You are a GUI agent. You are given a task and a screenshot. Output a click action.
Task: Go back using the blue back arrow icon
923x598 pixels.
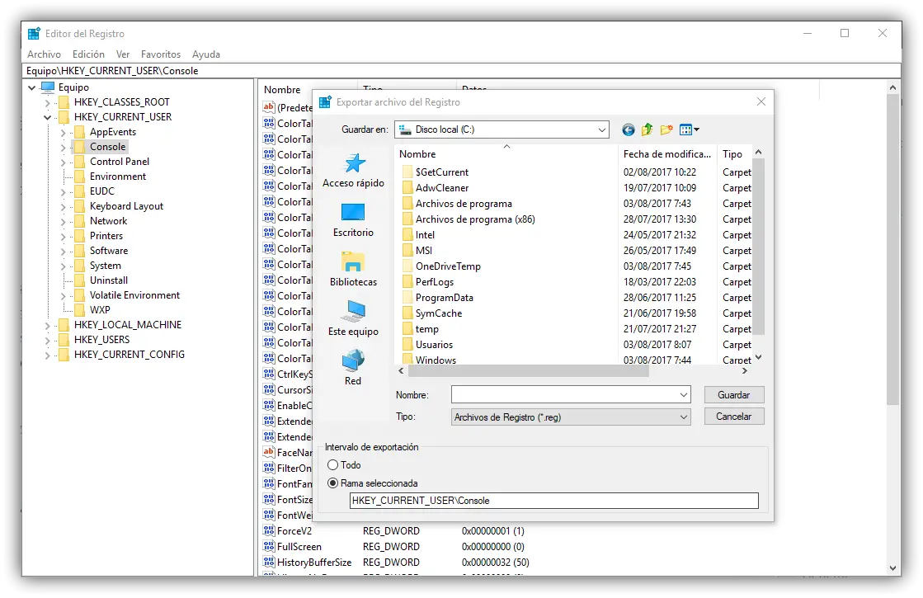point(628,130)
